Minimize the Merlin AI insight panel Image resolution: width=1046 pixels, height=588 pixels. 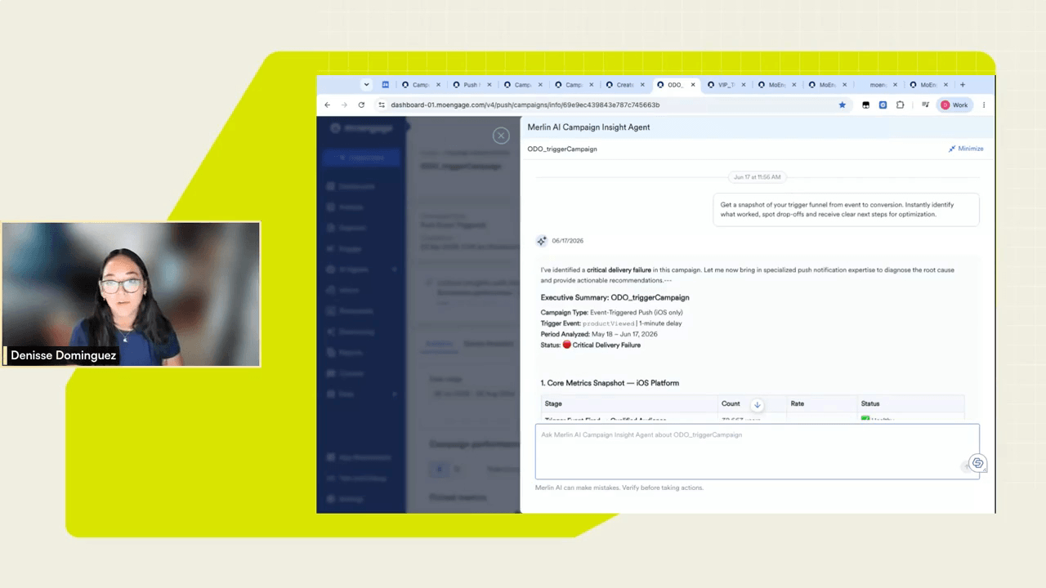966,149
